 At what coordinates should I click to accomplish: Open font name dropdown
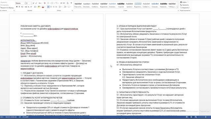[25, 3]
